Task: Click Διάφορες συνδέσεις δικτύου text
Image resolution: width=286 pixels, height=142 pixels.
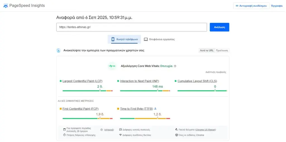Action: [137, 135]
